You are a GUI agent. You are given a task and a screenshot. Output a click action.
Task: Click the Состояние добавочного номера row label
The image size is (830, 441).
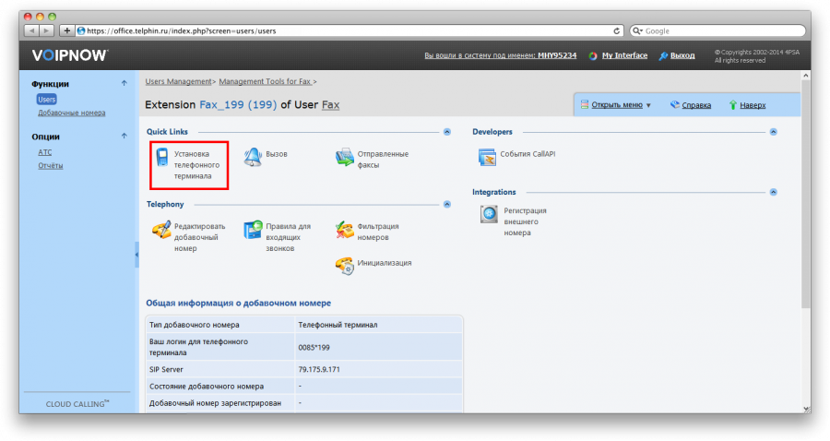207,387
